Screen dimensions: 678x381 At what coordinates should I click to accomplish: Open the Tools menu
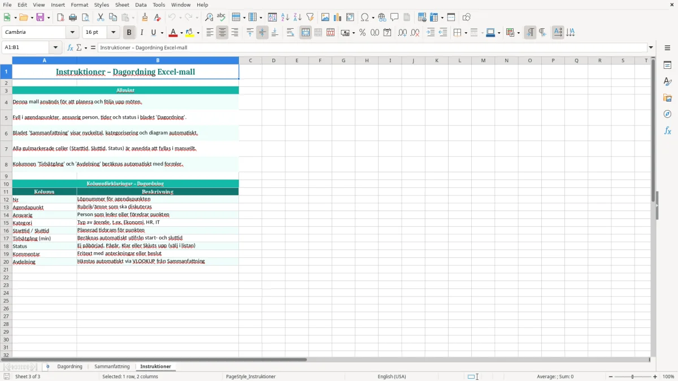[x=159, y=5]
